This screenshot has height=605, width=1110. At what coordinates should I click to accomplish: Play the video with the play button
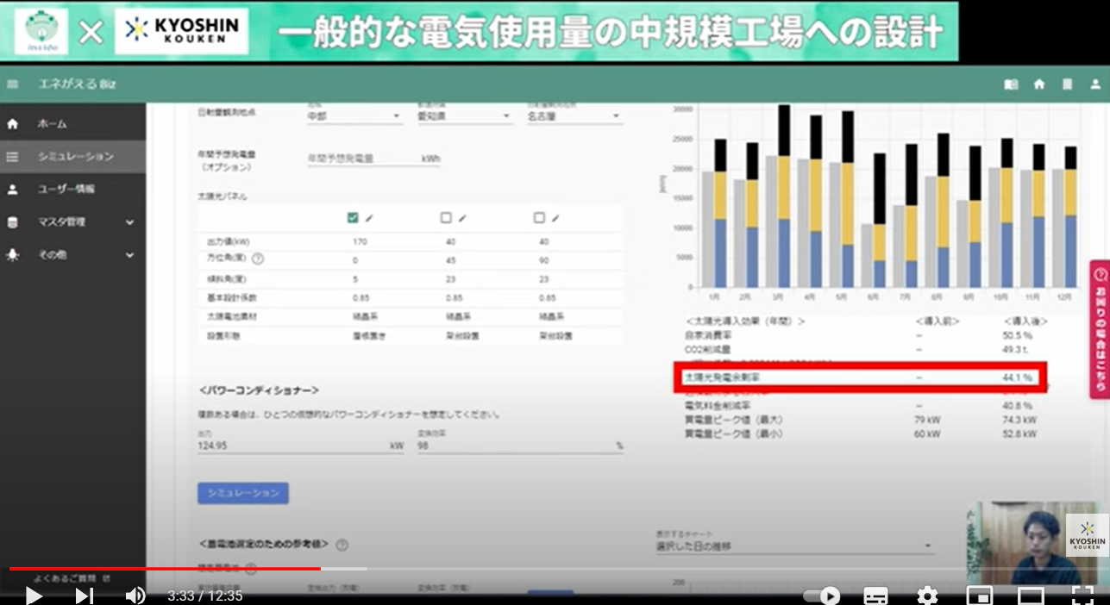(34, 596)
